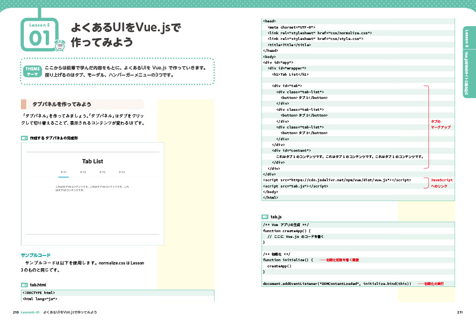
Task: Click the <title>Title</title> line
Action: (289, 45)
